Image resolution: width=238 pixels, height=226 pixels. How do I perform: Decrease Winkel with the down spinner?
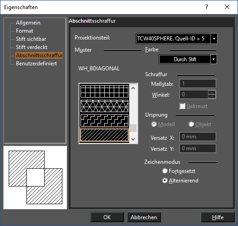[212, 96]
